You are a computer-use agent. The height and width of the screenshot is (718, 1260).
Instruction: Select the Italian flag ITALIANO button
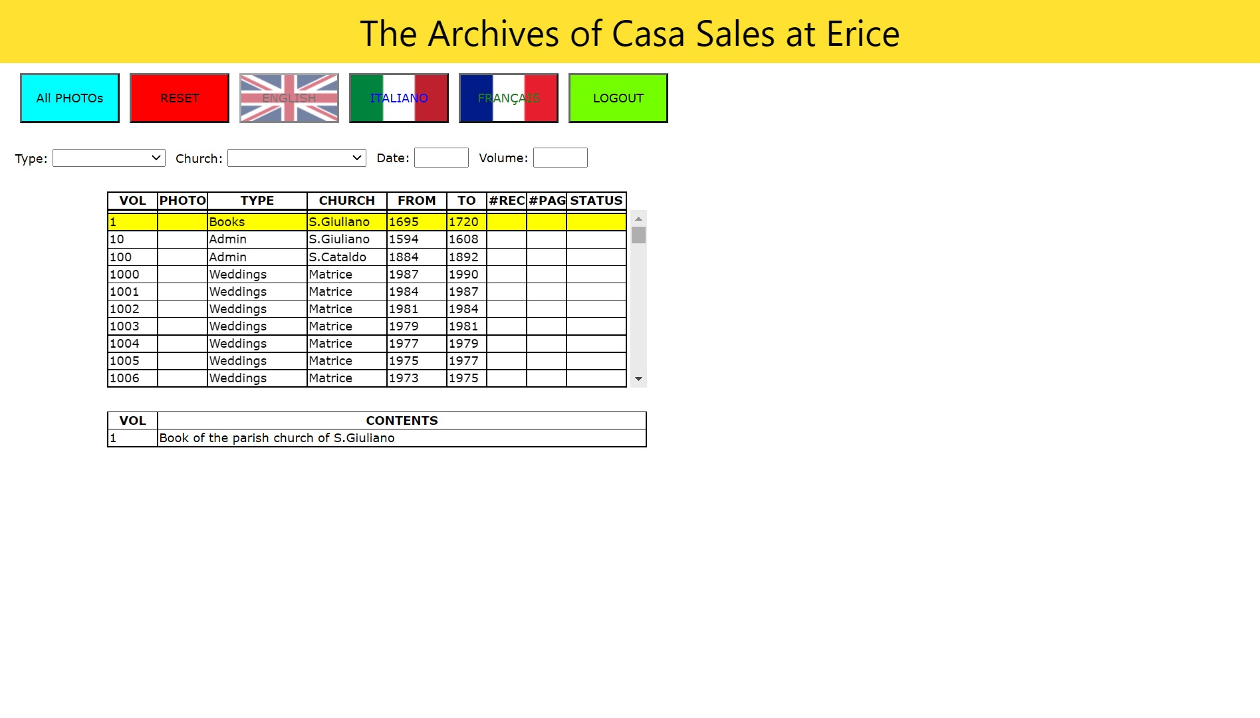[398, 98]
